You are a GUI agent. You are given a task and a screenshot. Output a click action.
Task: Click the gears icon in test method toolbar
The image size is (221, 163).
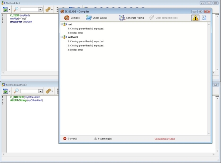[x=48, y=9]
